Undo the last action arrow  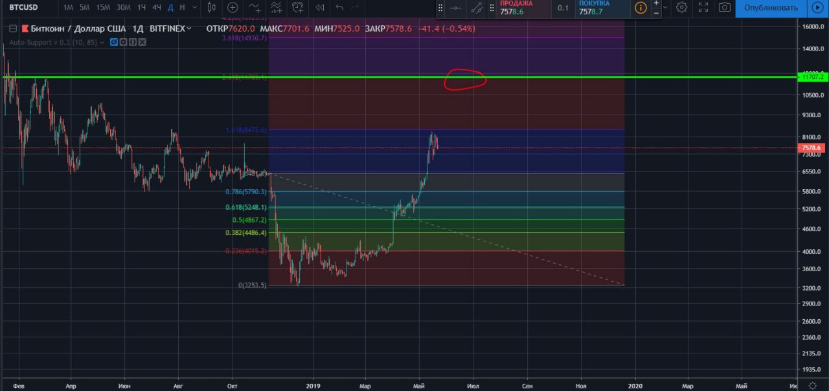(339, 7)
